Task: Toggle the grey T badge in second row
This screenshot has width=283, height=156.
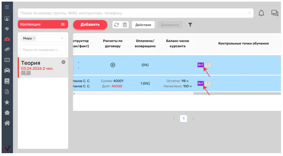Action: (208, 83)
